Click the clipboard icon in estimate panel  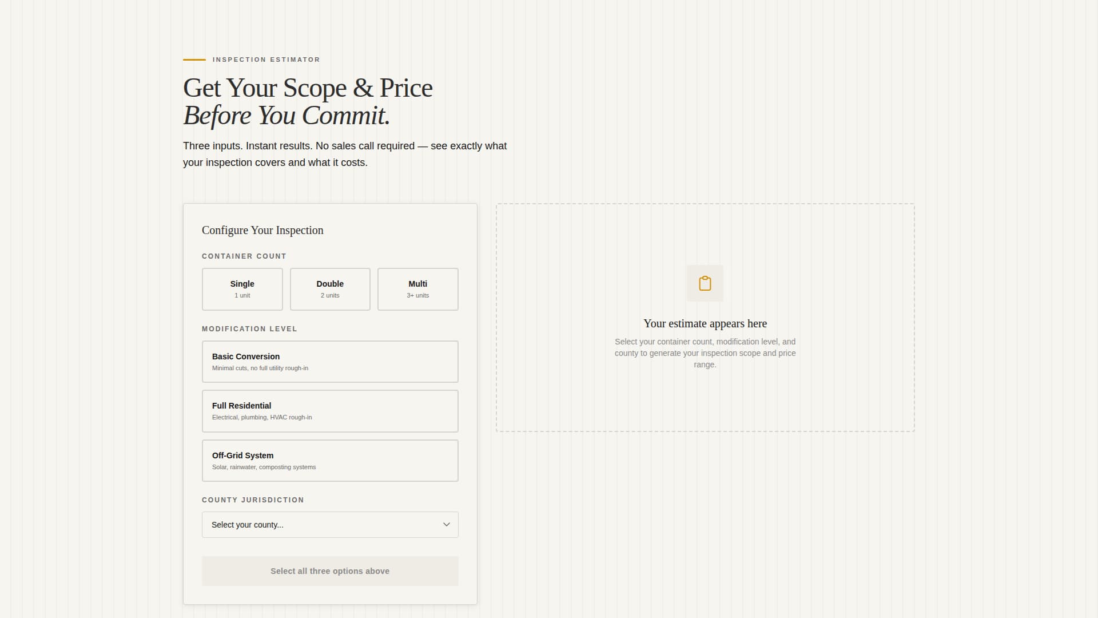click(x=705, y=283)
